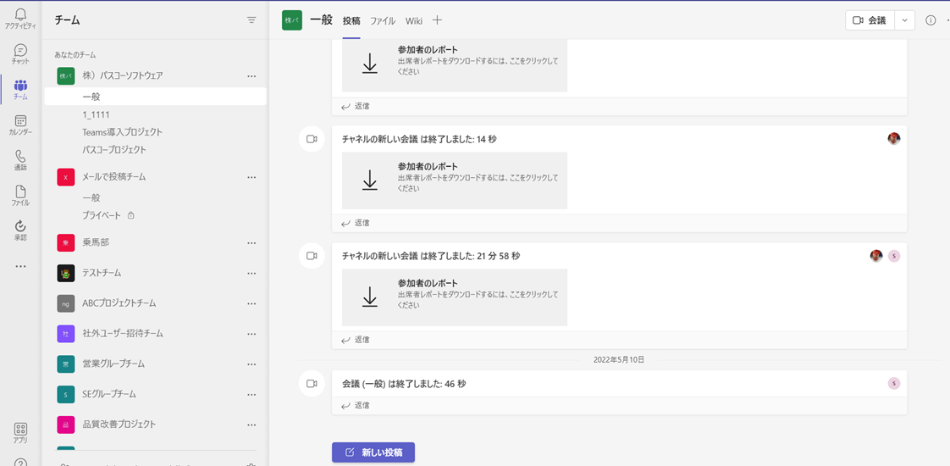Expand the SEグループチーム team
950x466 pixels.
click(x=110, y=395)
